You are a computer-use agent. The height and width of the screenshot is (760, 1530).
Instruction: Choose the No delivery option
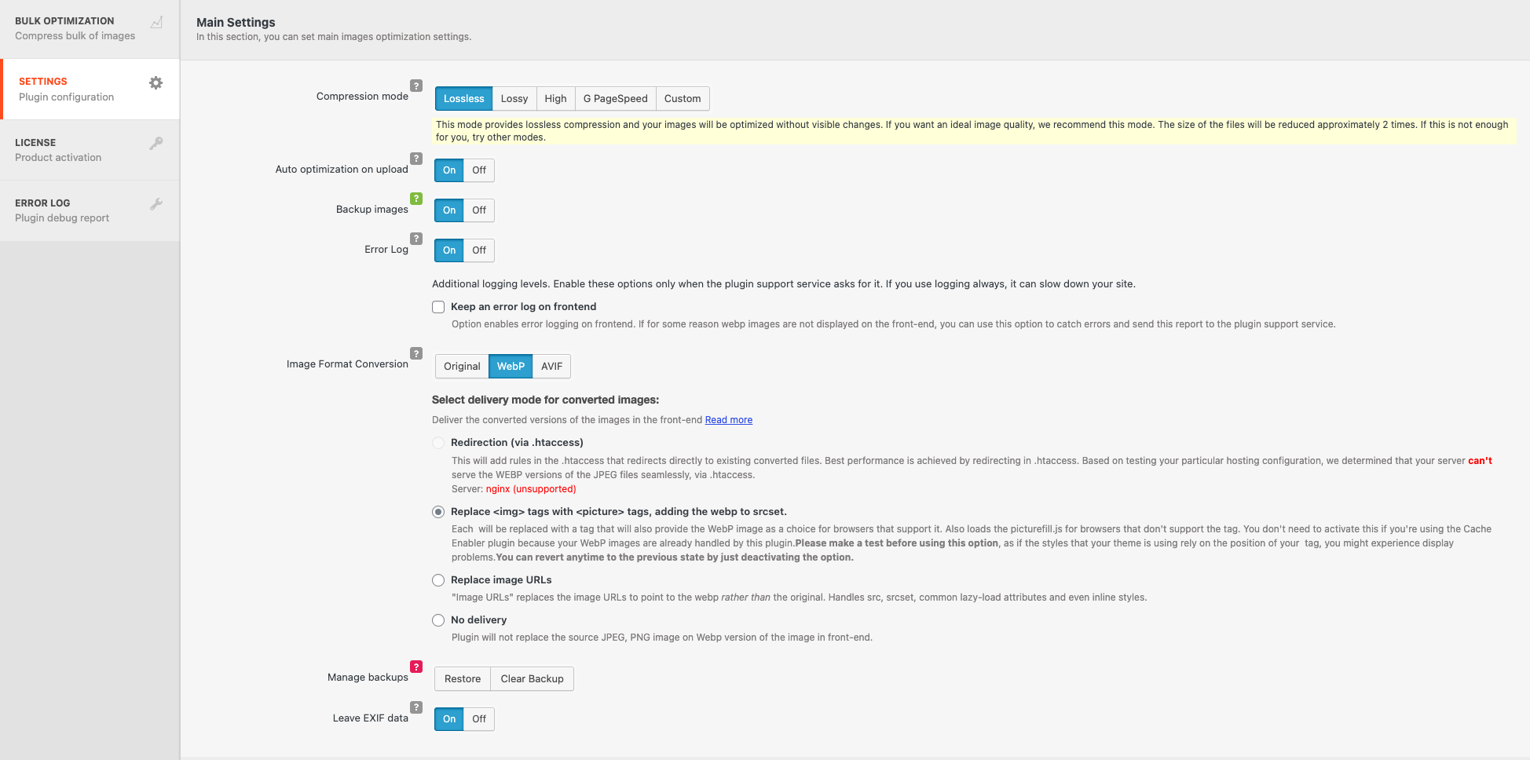point(438,620)
